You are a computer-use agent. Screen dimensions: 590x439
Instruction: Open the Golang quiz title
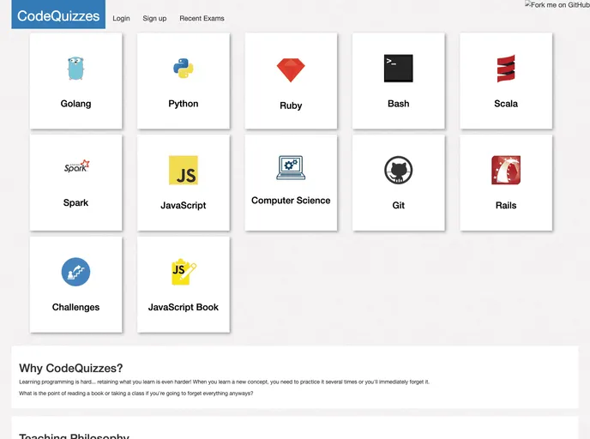pos(75,104)
